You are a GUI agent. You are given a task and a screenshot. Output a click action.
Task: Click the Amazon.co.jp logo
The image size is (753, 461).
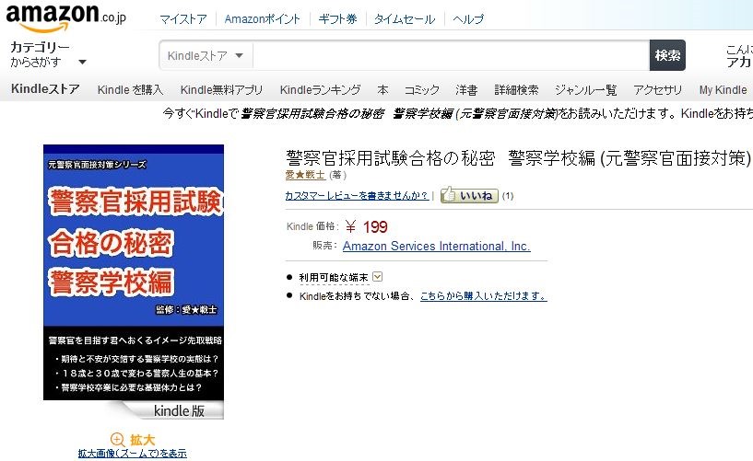(x=65, y=18)
